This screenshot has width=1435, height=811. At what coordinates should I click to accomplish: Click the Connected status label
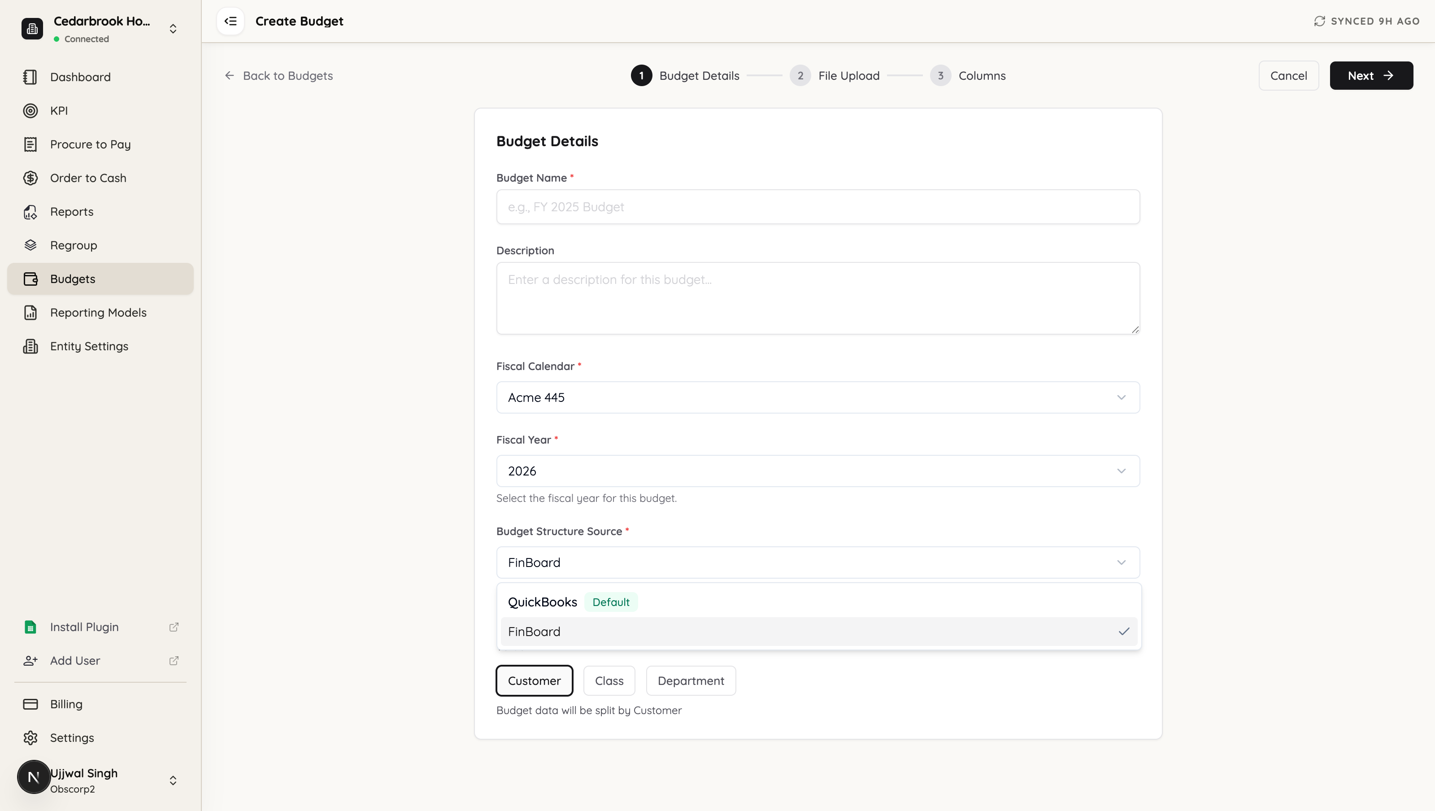[x=87, y=39]
